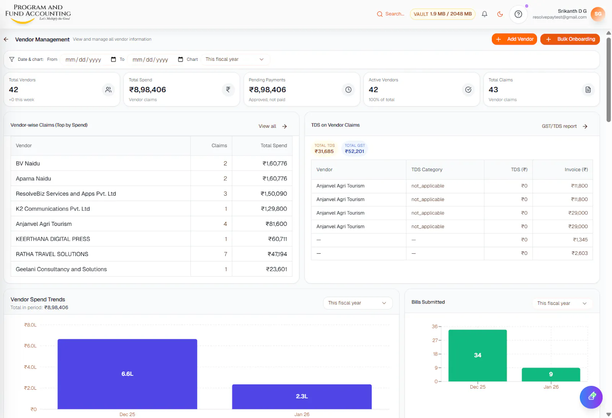
Task: Toggle dark mode moon icon
Action: pos(500,14)
